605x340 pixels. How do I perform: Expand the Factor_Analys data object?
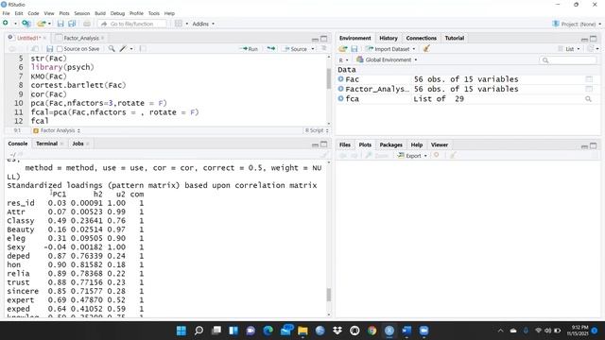pos(340,89)
